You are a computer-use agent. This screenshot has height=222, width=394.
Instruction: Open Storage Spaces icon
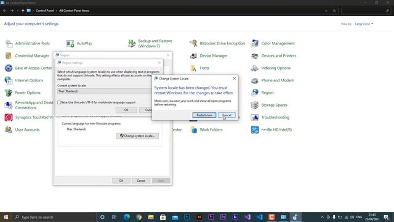(254, 105)
